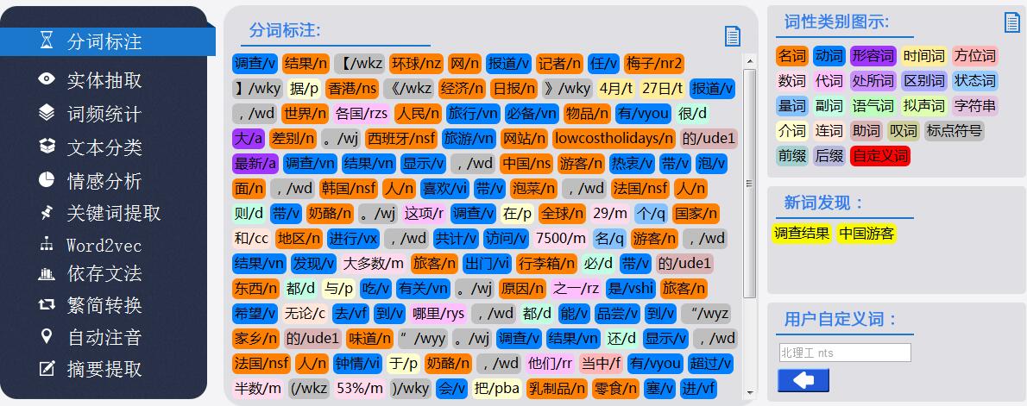1027x406 pixels.
Task: Click the new word tag 中国游客
Action: click(x=866, y=234)
